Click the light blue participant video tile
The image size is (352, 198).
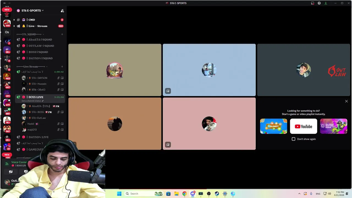[209, 70]
